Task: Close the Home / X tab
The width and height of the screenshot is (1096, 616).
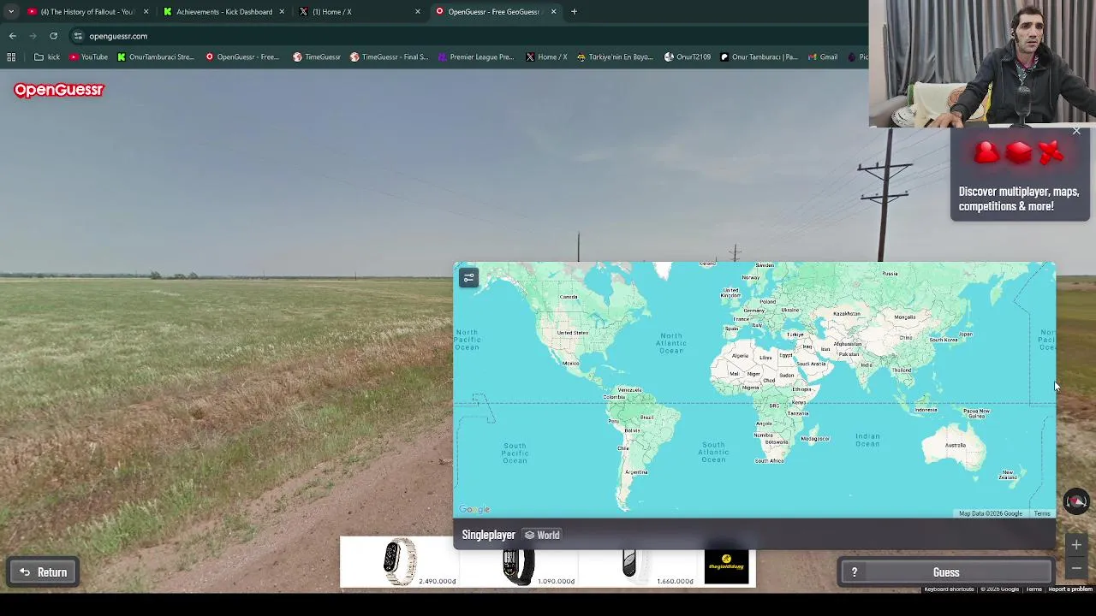Action: [418, 12]
